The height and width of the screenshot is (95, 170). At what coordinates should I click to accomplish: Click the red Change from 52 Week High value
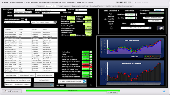[86, 64]
